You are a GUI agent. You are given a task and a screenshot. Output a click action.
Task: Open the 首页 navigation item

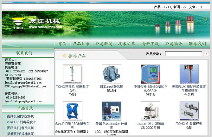click(62, 44)
